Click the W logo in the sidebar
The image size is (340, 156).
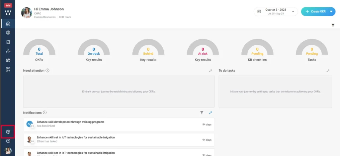tap(8, 13)
